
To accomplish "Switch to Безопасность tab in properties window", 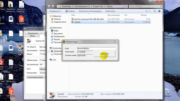I will 33,33.
